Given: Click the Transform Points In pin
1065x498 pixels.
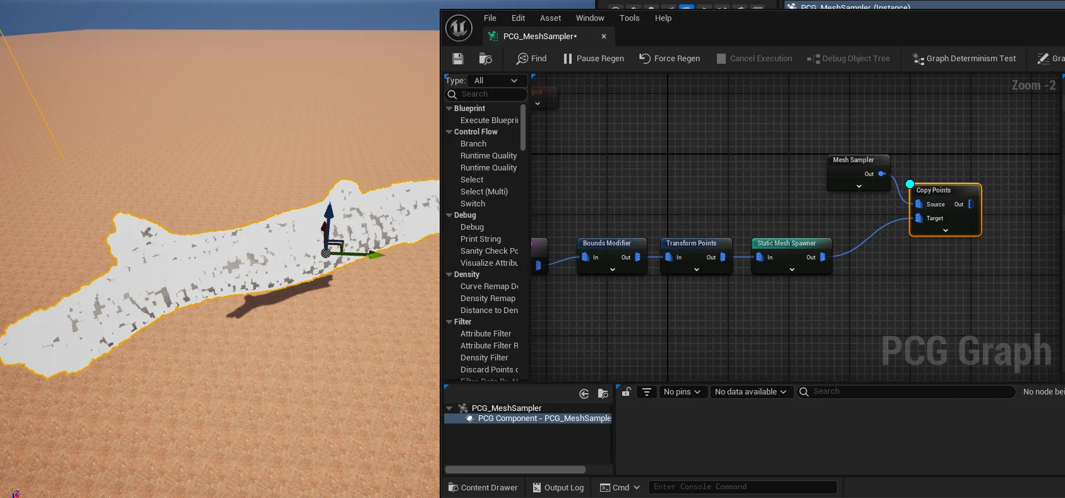Looking at the screenshot, I should click(669, 257).
